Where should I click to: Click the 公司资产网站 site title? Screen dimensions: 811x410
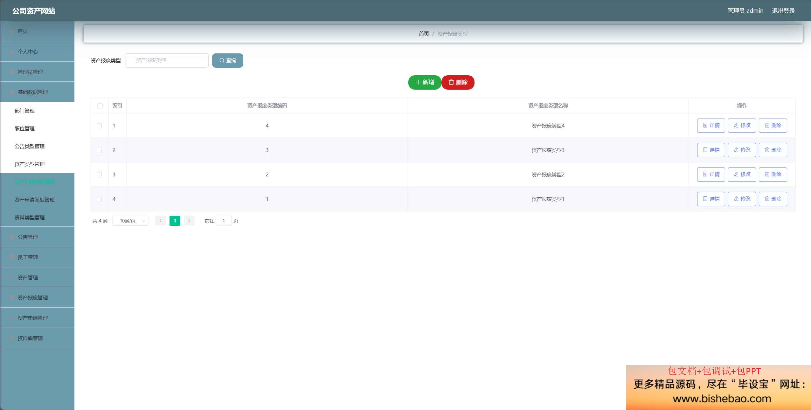coord(34,11)
